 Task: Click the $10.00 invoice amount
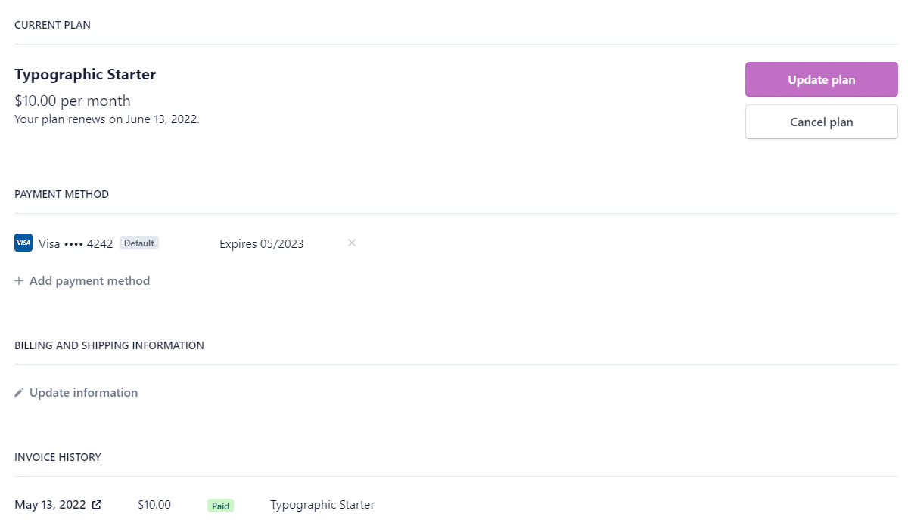coord(154,505)
